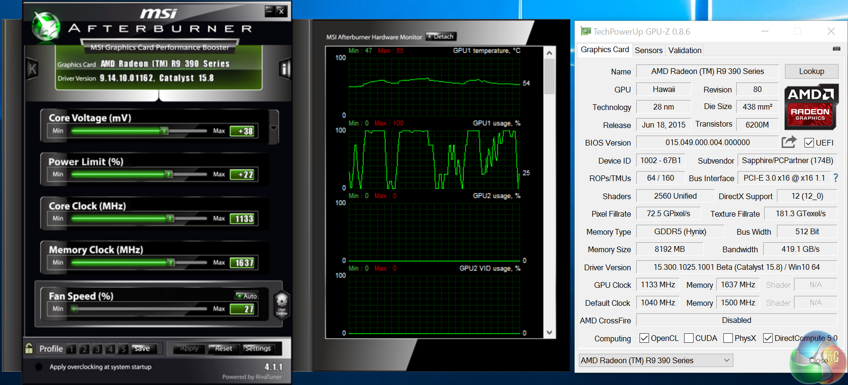The width and height of the screenshot is (848, 385).
Task: Switch to the Sensors tab
Action: click(x=648, y=50)
